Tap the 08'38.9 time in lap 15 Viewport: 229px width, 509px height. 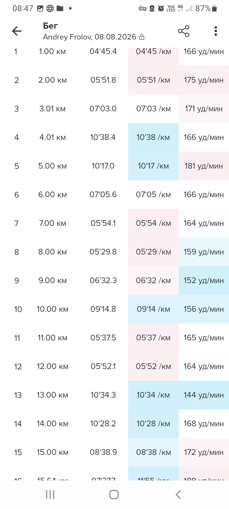coord(103,452)
